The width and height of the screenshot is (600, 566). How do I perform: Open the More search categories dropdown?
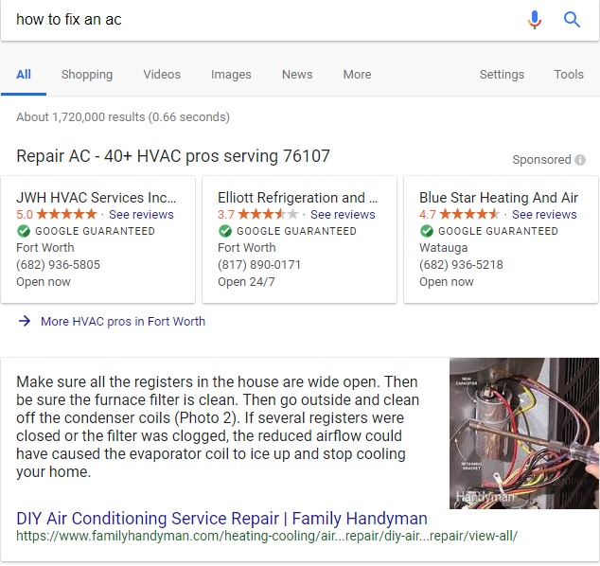(x=357, y=74)
